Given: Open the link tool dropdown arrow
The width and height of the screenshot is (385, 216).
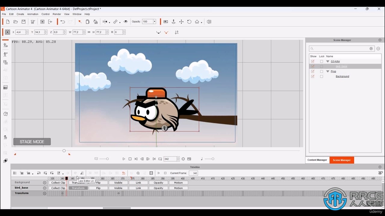Looking at the screenshot, I should point(120,22).
